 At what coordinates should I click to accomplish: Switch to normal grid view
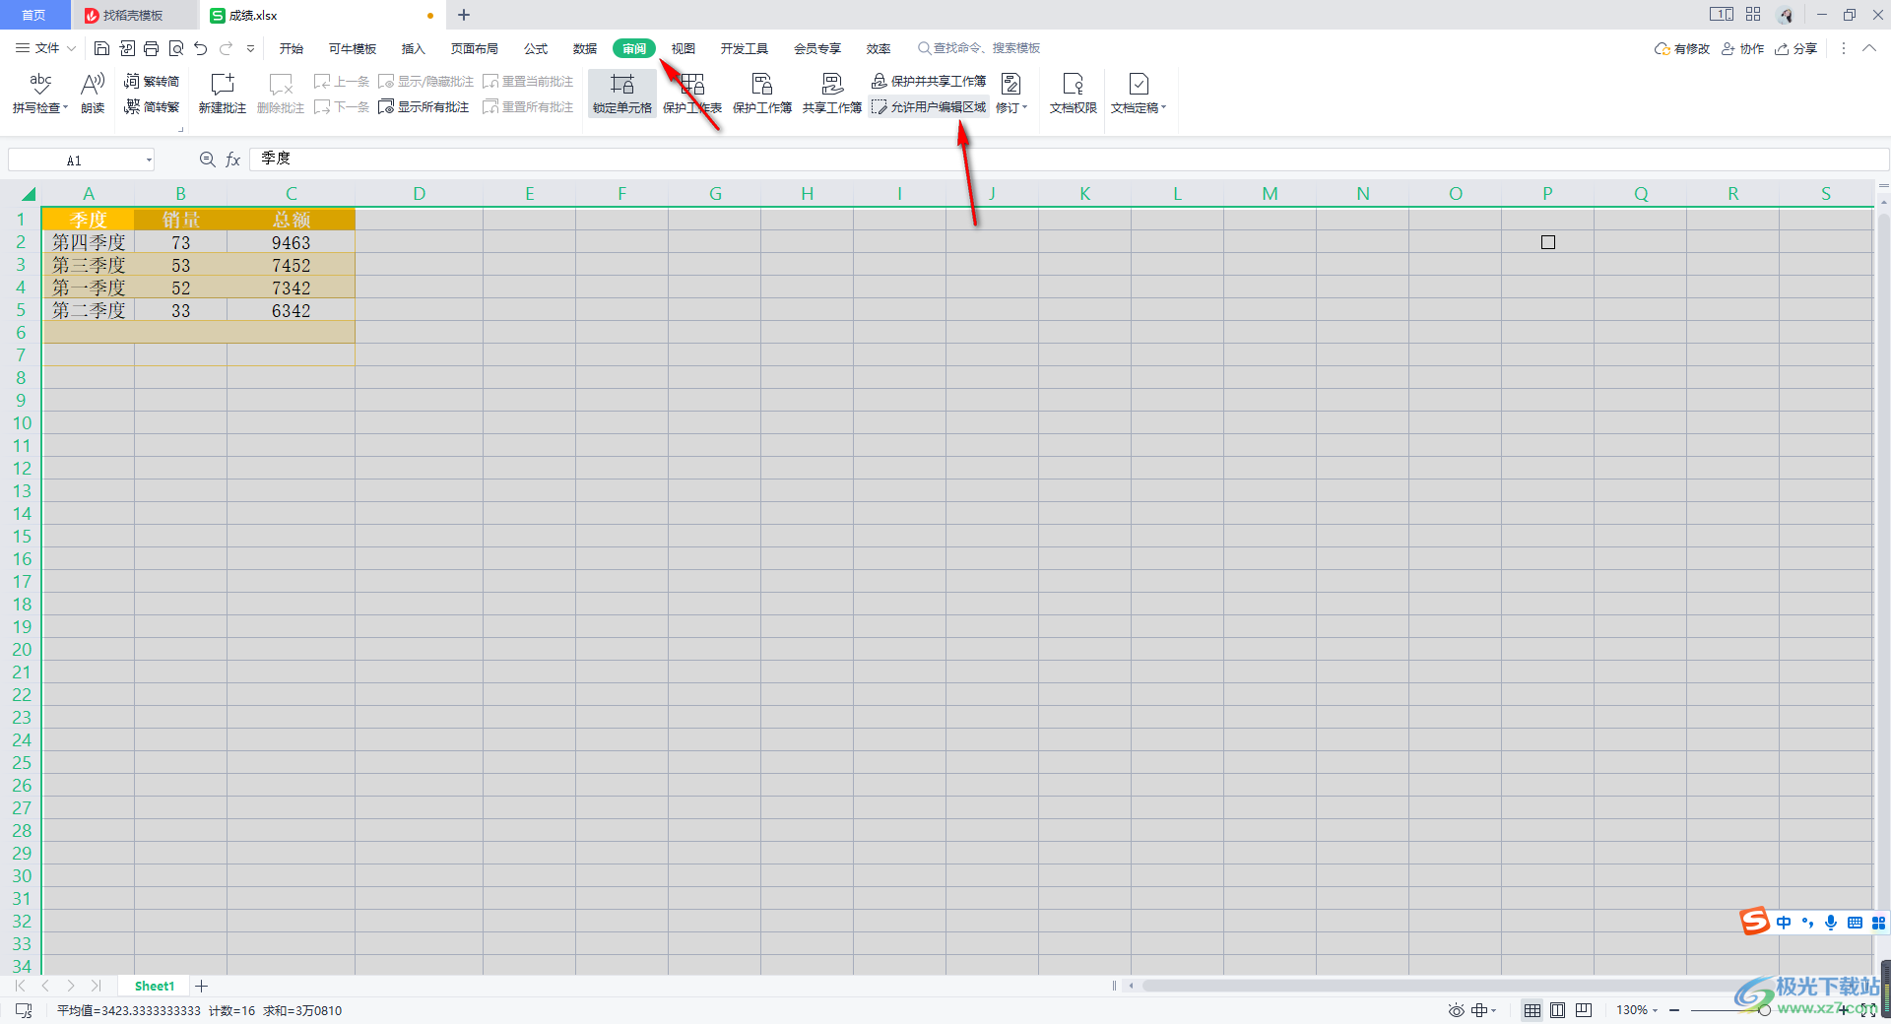click(1532, 1010)
